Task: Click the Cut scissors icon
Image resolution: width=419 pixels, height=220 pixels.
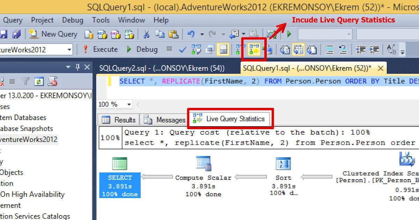Action: pos(146,34)
